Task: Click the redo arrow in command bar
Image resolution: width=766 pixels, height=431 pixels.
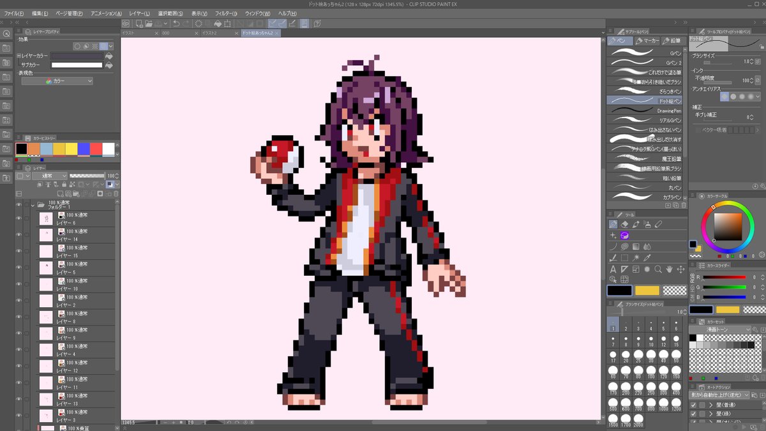Action: 186,24
